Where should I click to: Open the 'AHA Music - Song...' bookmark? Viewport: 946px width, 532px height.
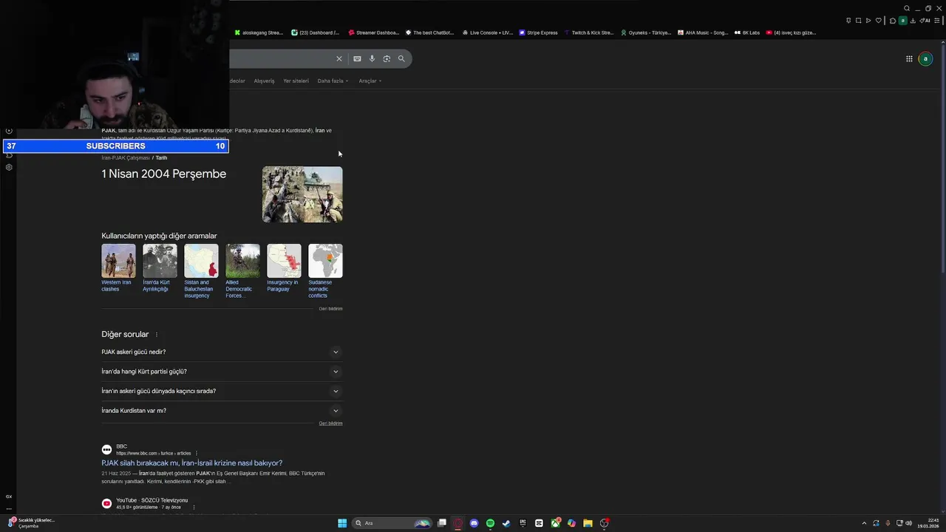[703, 33]
